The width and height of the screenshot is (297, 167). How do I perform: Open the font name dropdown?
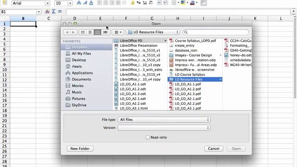click(47, 3)
